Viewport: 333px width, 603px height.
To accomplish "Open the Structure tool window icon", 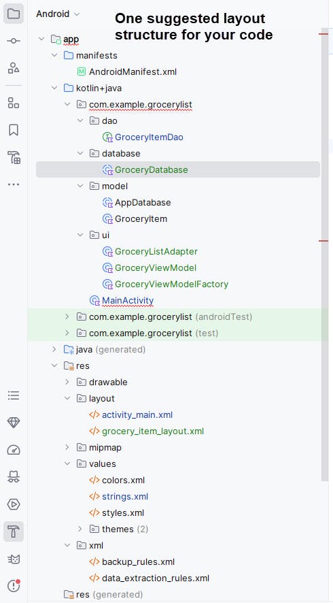I will pyautogui.click(x=14, y=103).
